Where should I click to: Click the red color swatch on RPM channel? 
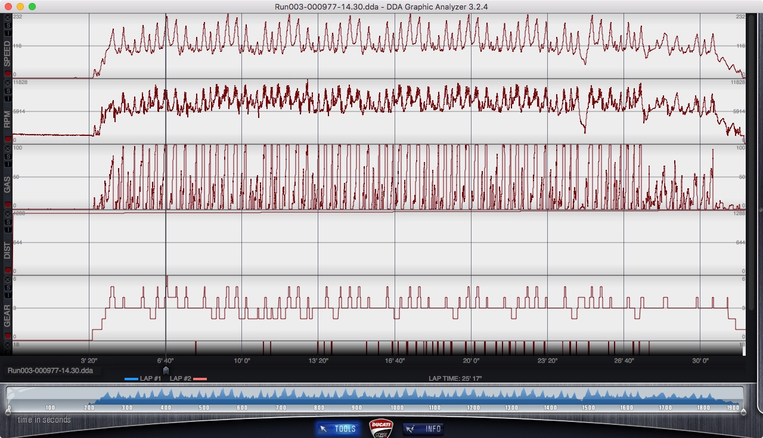click(7, 139)
